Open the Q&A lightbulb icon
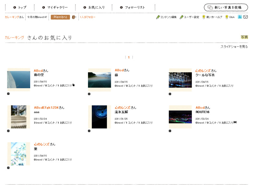The width and height of the screenshot is (254, 191). pos(226,18)
